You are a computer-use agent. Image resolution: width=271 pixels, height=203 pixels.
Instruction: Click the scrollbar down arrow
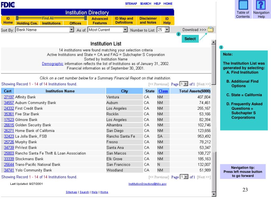214,194
